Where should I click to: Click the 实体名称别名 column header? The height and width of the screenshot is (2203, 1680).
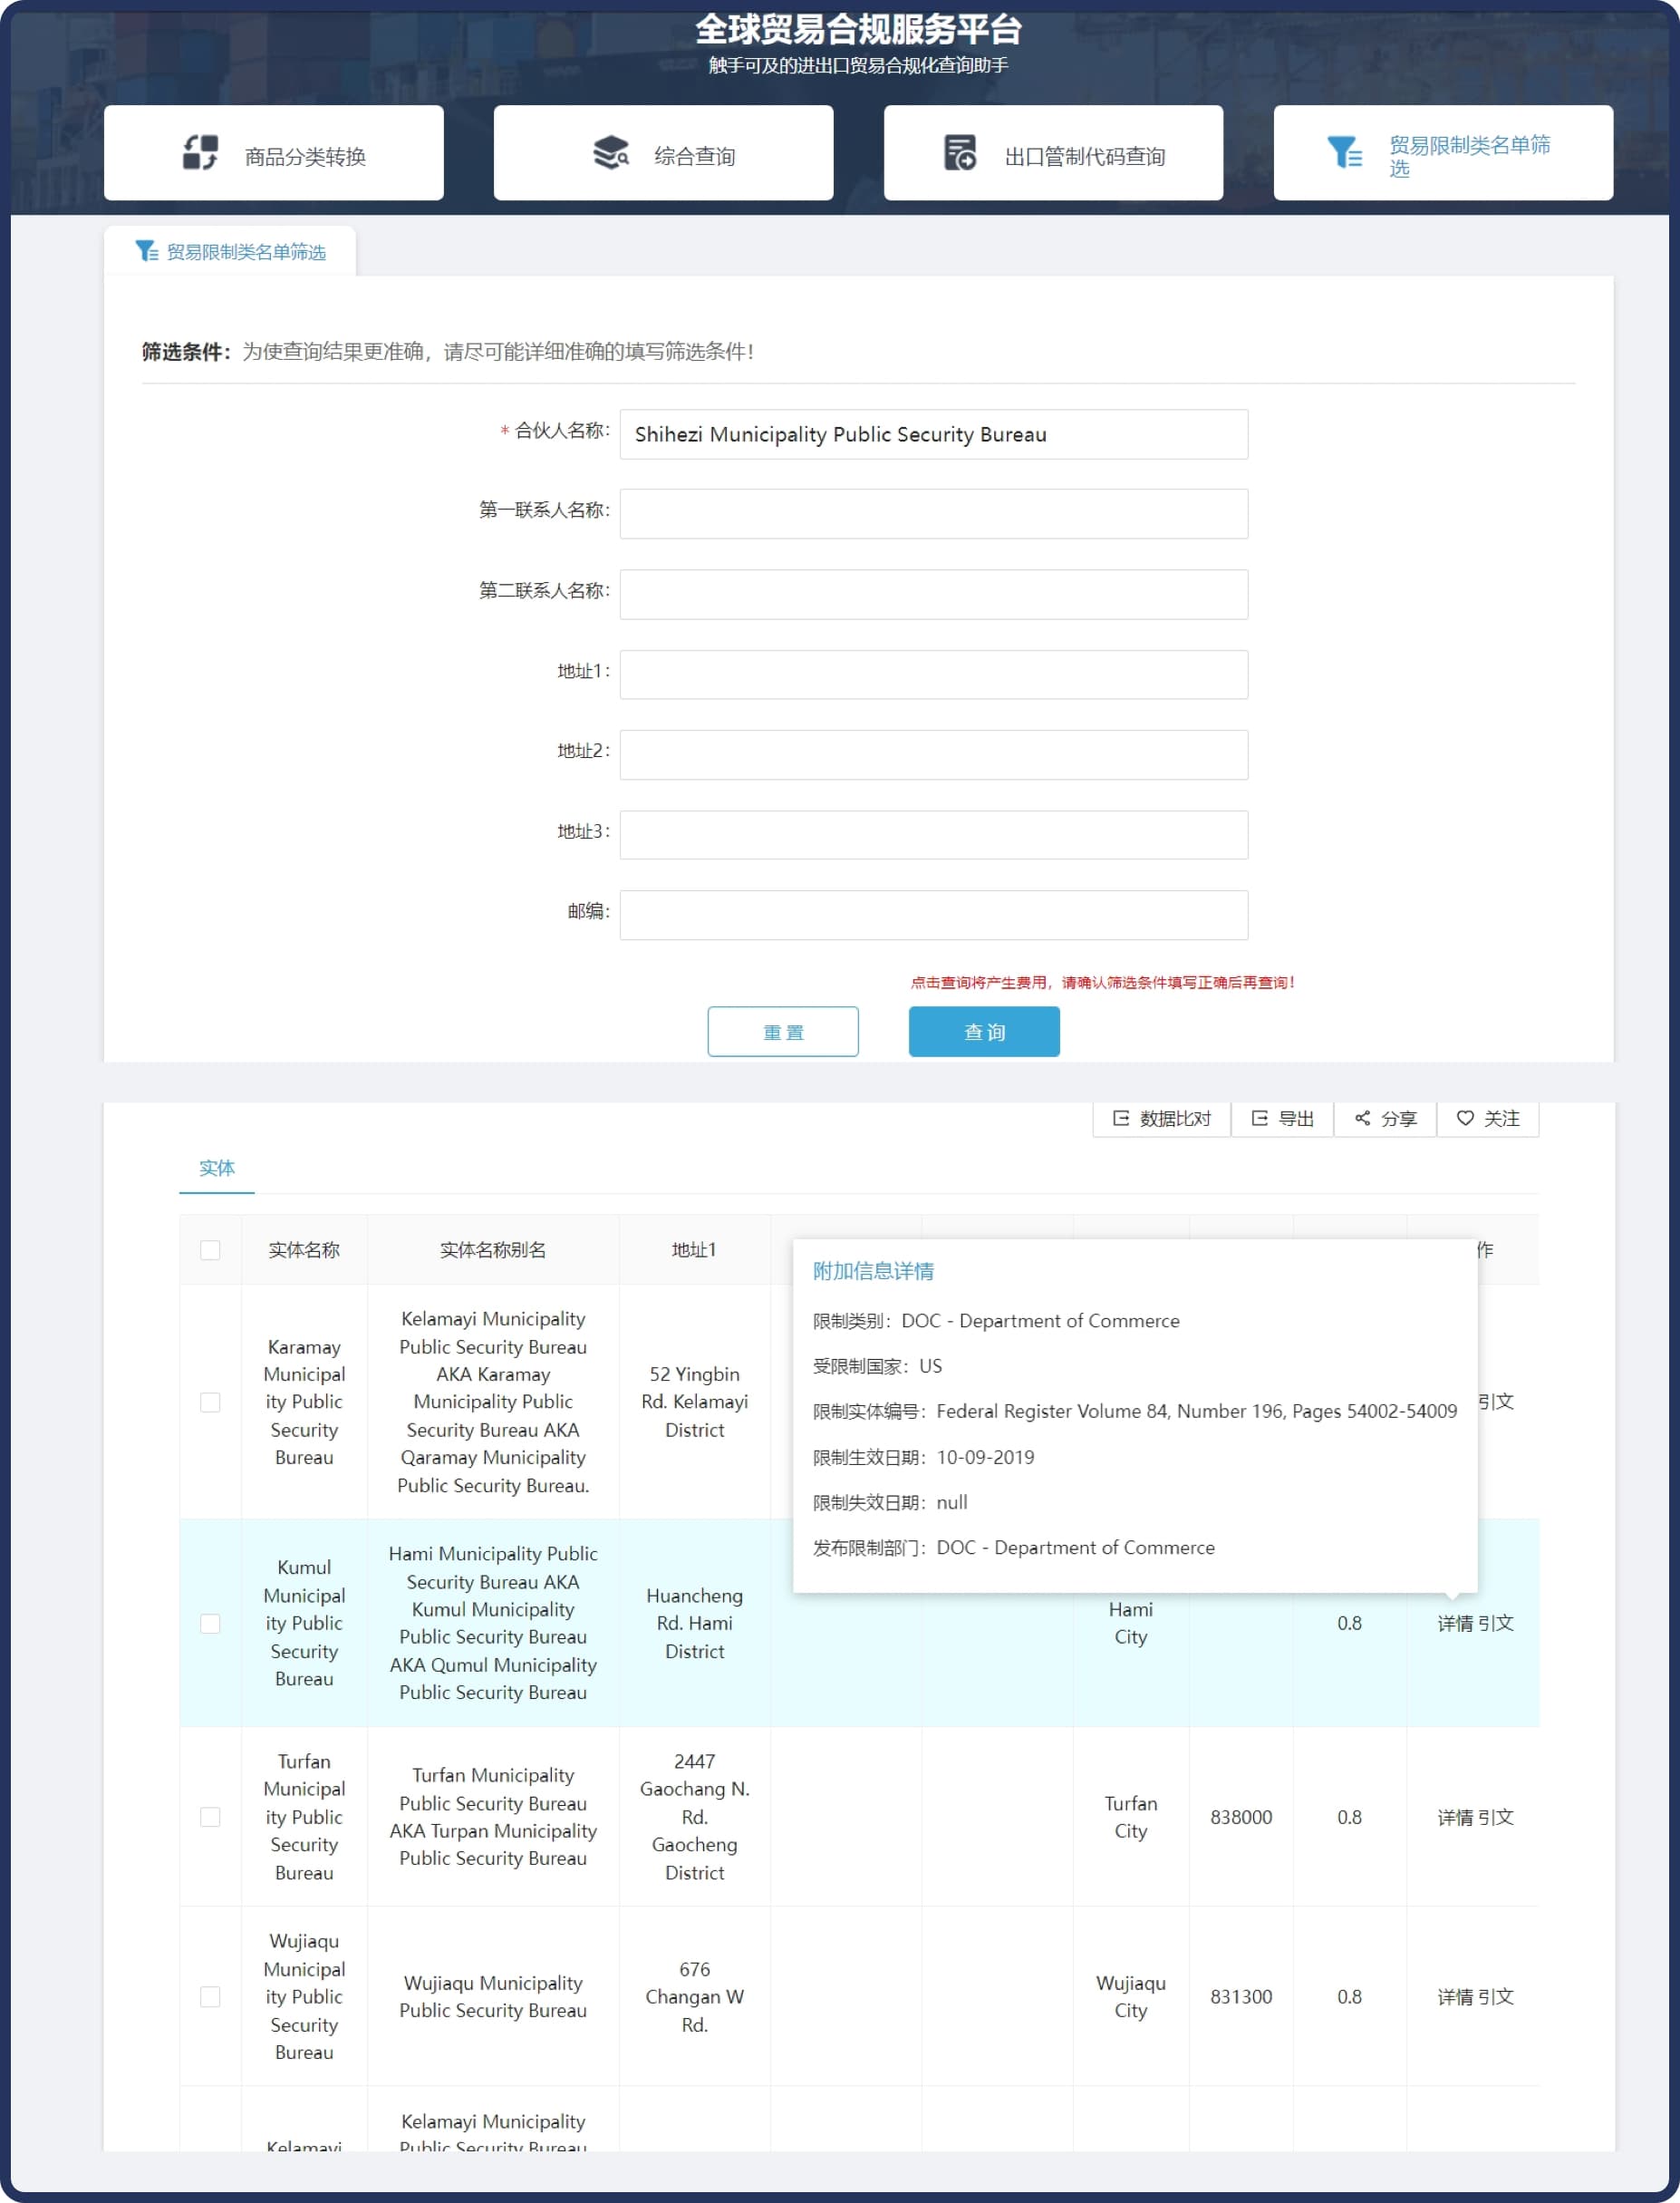(493, 1249)
